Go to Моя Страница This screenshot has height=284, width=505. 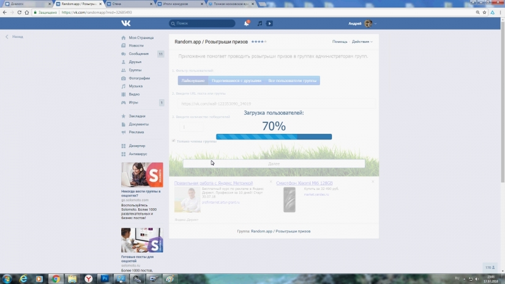click(141, 38)
